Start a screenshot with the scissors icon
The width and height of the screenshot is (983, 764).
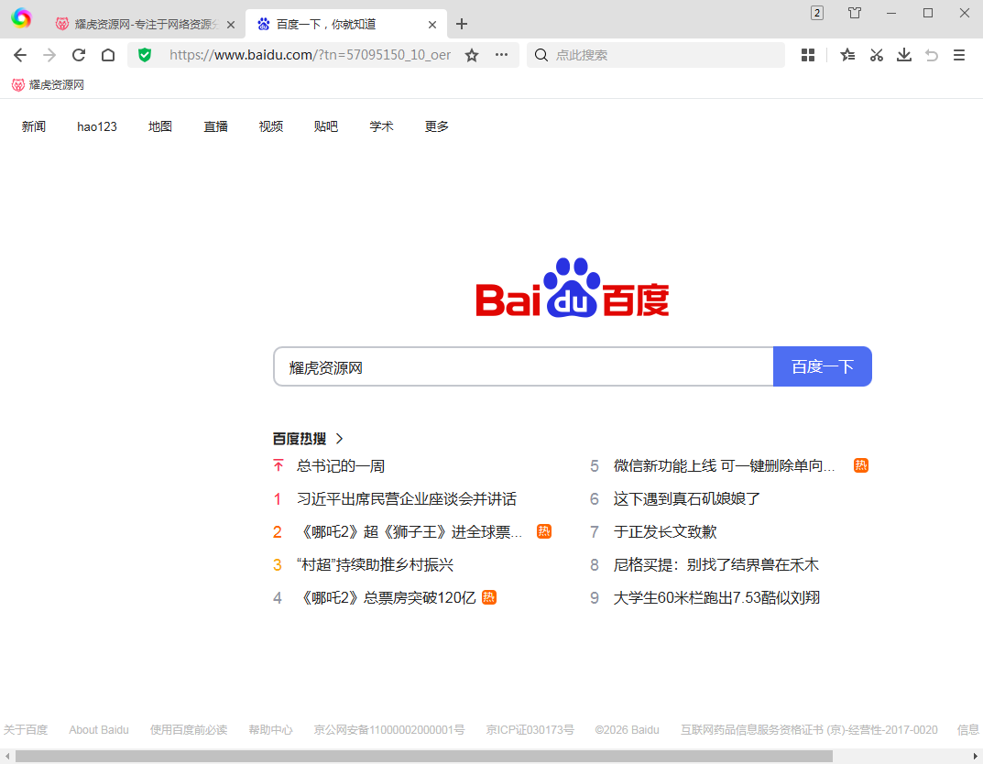tap(876, 55)
